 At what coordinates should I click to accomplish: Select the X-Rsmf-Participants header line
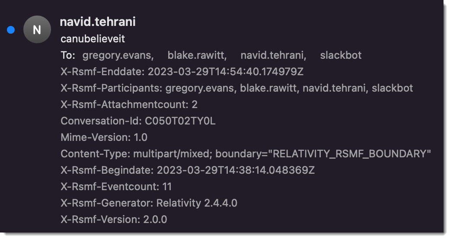pos(237,88)
